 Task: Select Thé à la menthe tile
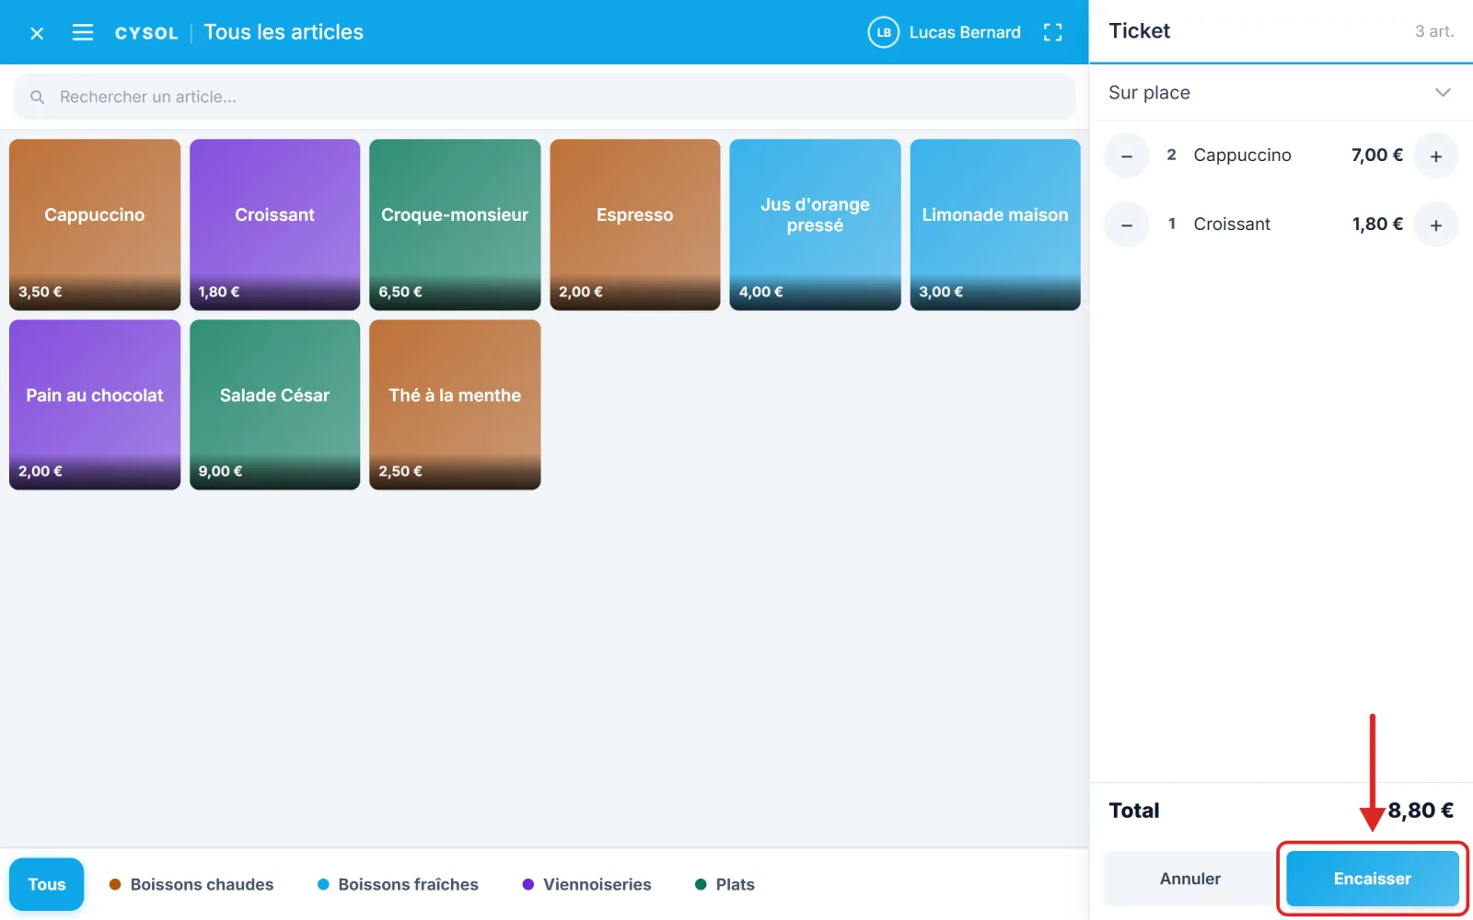[455, 405]
